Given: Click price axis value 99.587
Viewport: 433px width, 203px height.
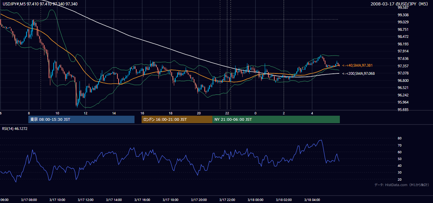Looking at the screenshot, I should coord(403,7).
